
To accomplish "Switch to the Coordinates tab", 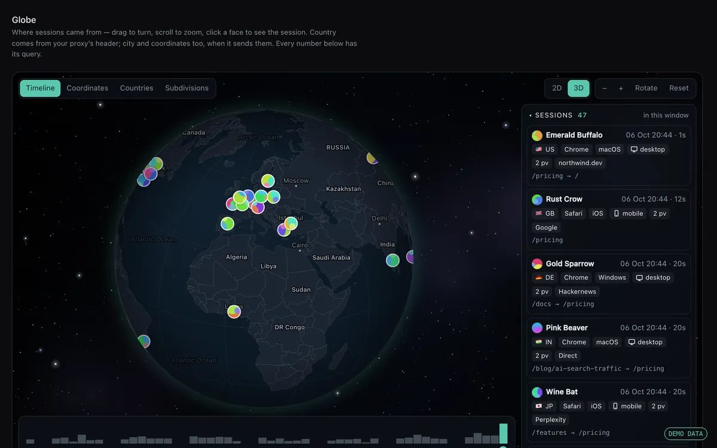I will 87,88.
